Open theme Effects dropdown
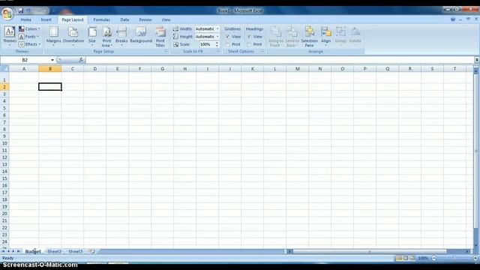This screenshot has width=480, height=270. coord(30,44)
